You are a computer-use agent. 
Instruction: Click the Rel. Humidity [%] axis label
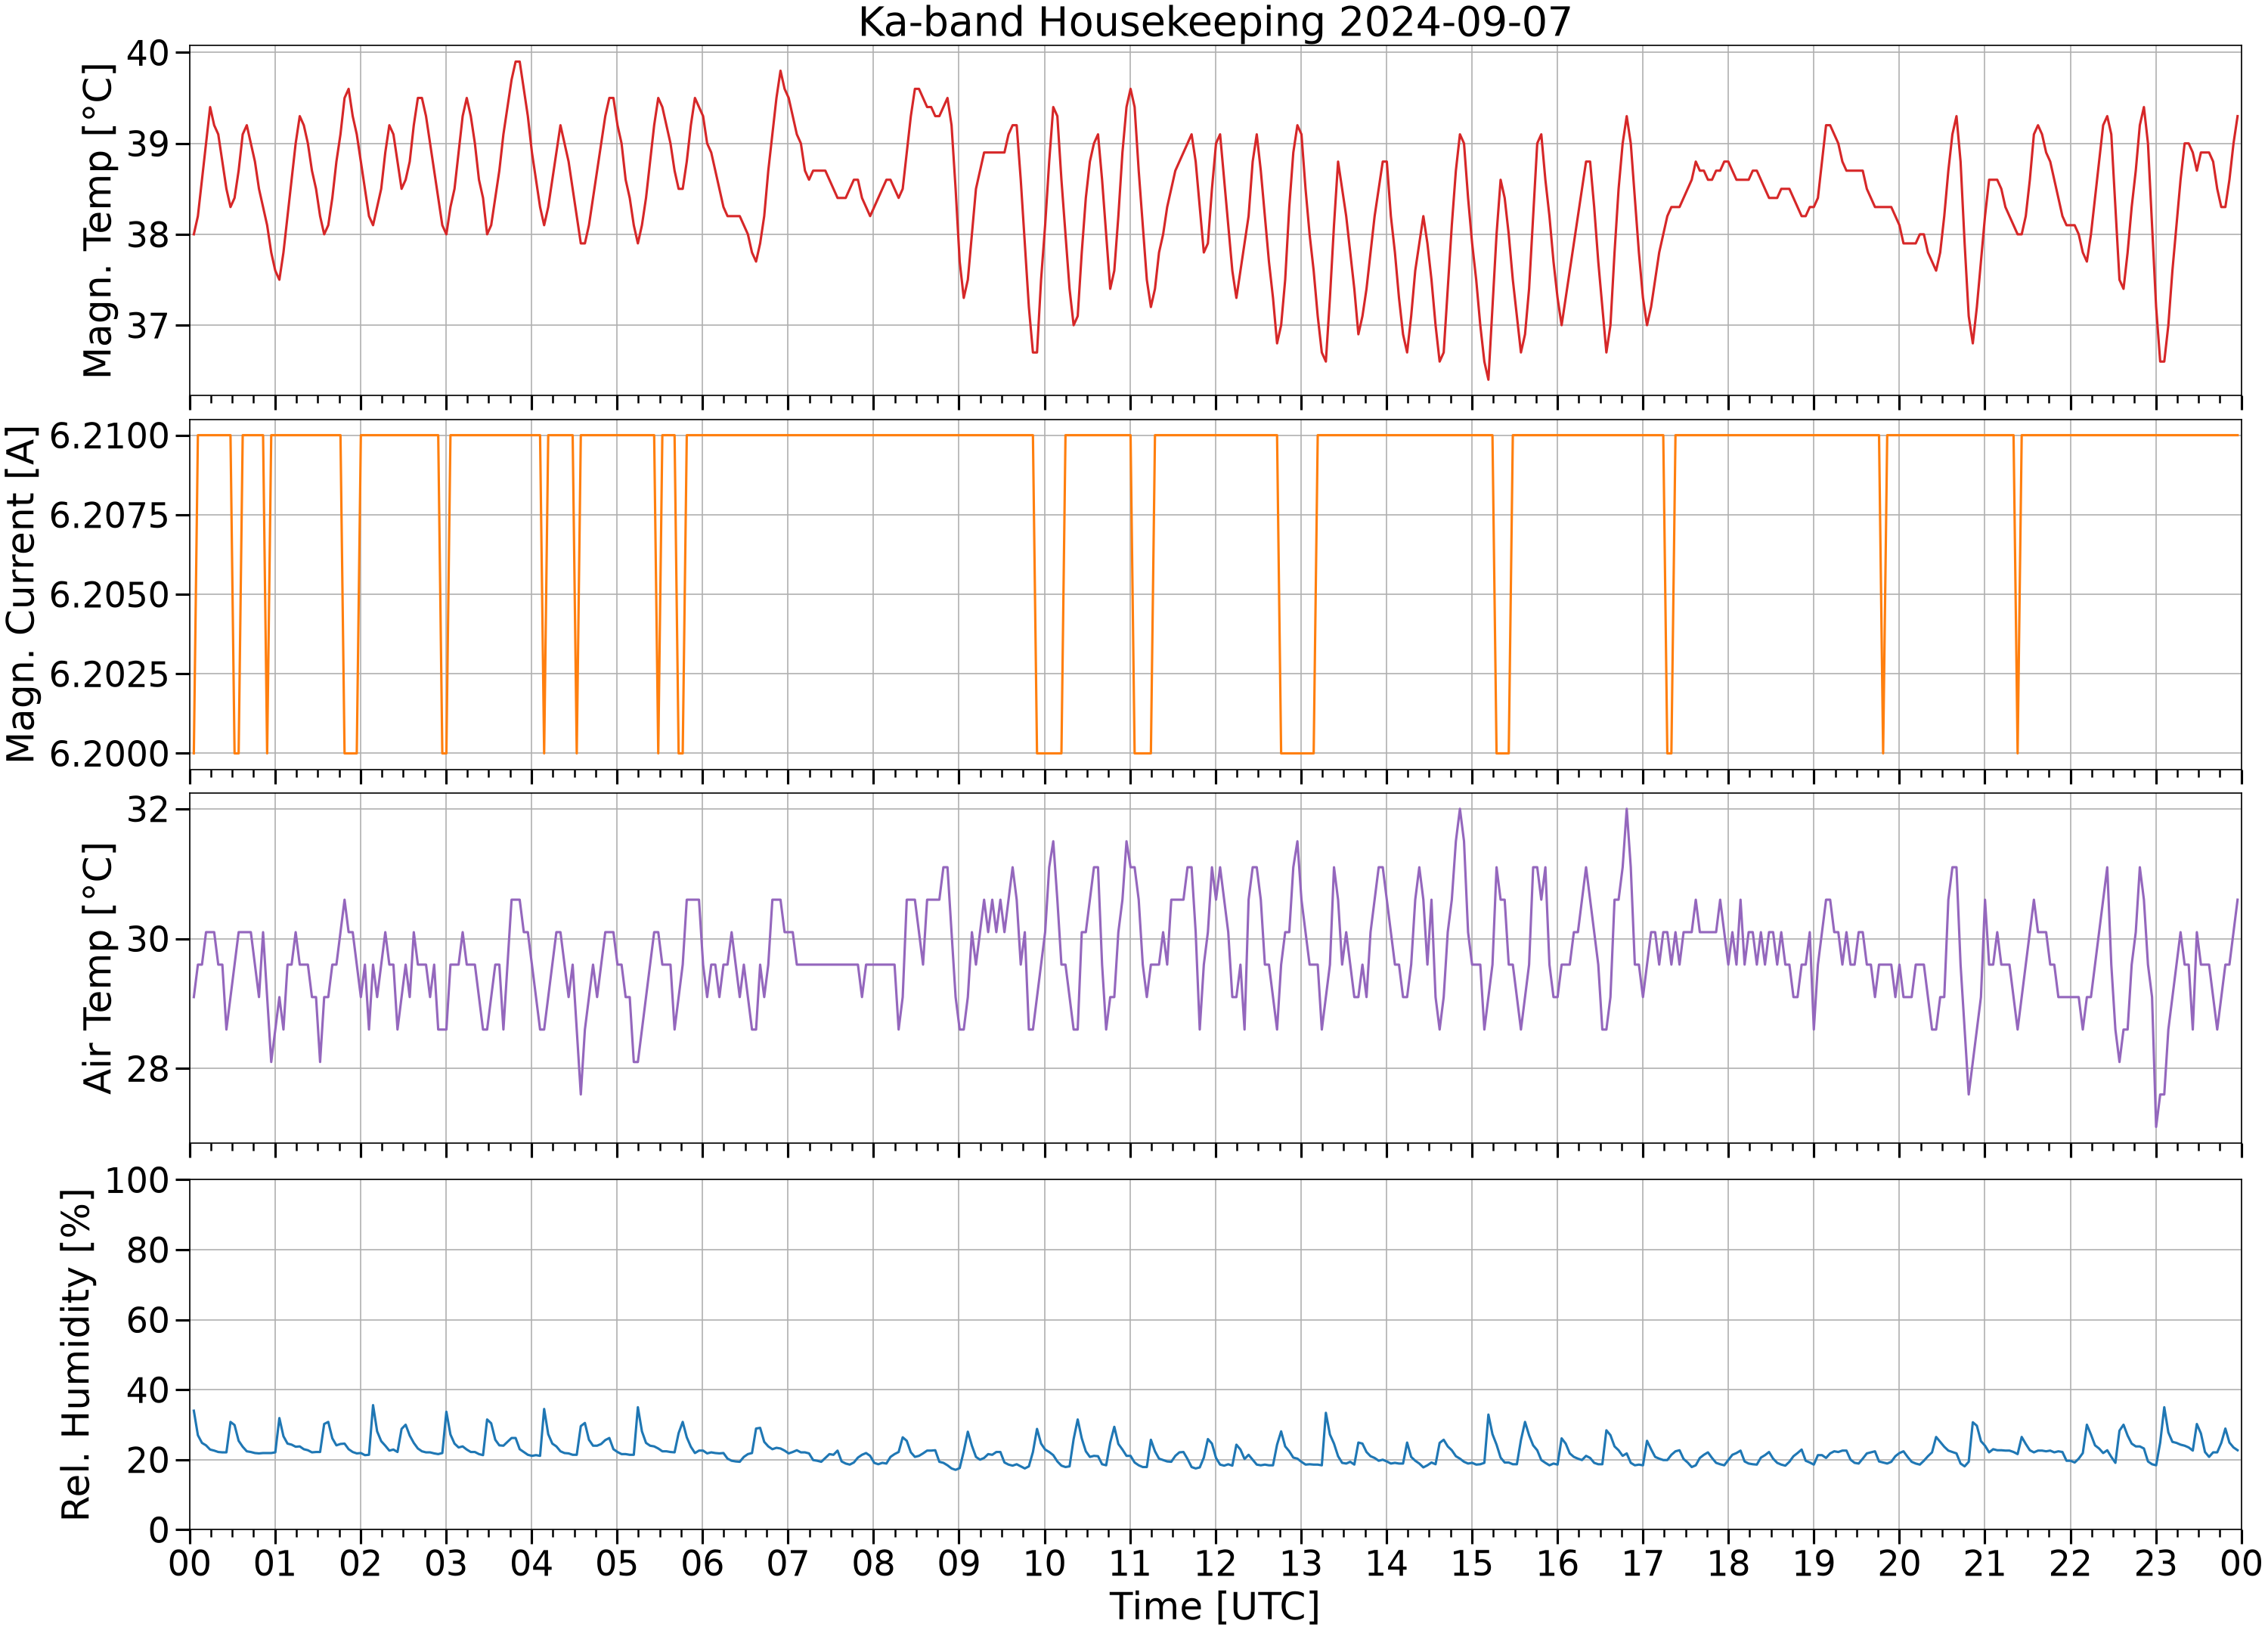(76, 1355)
